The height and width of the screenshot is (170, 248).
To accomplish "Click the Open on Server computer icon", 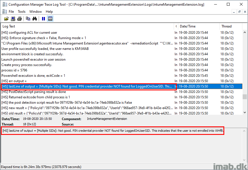I will coord(13,19).
